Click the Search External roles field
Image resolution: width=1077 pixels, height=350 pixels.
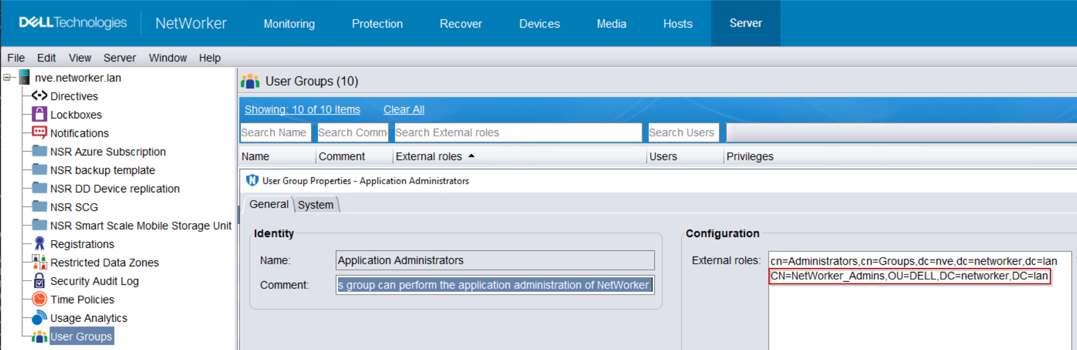[517, 132]
